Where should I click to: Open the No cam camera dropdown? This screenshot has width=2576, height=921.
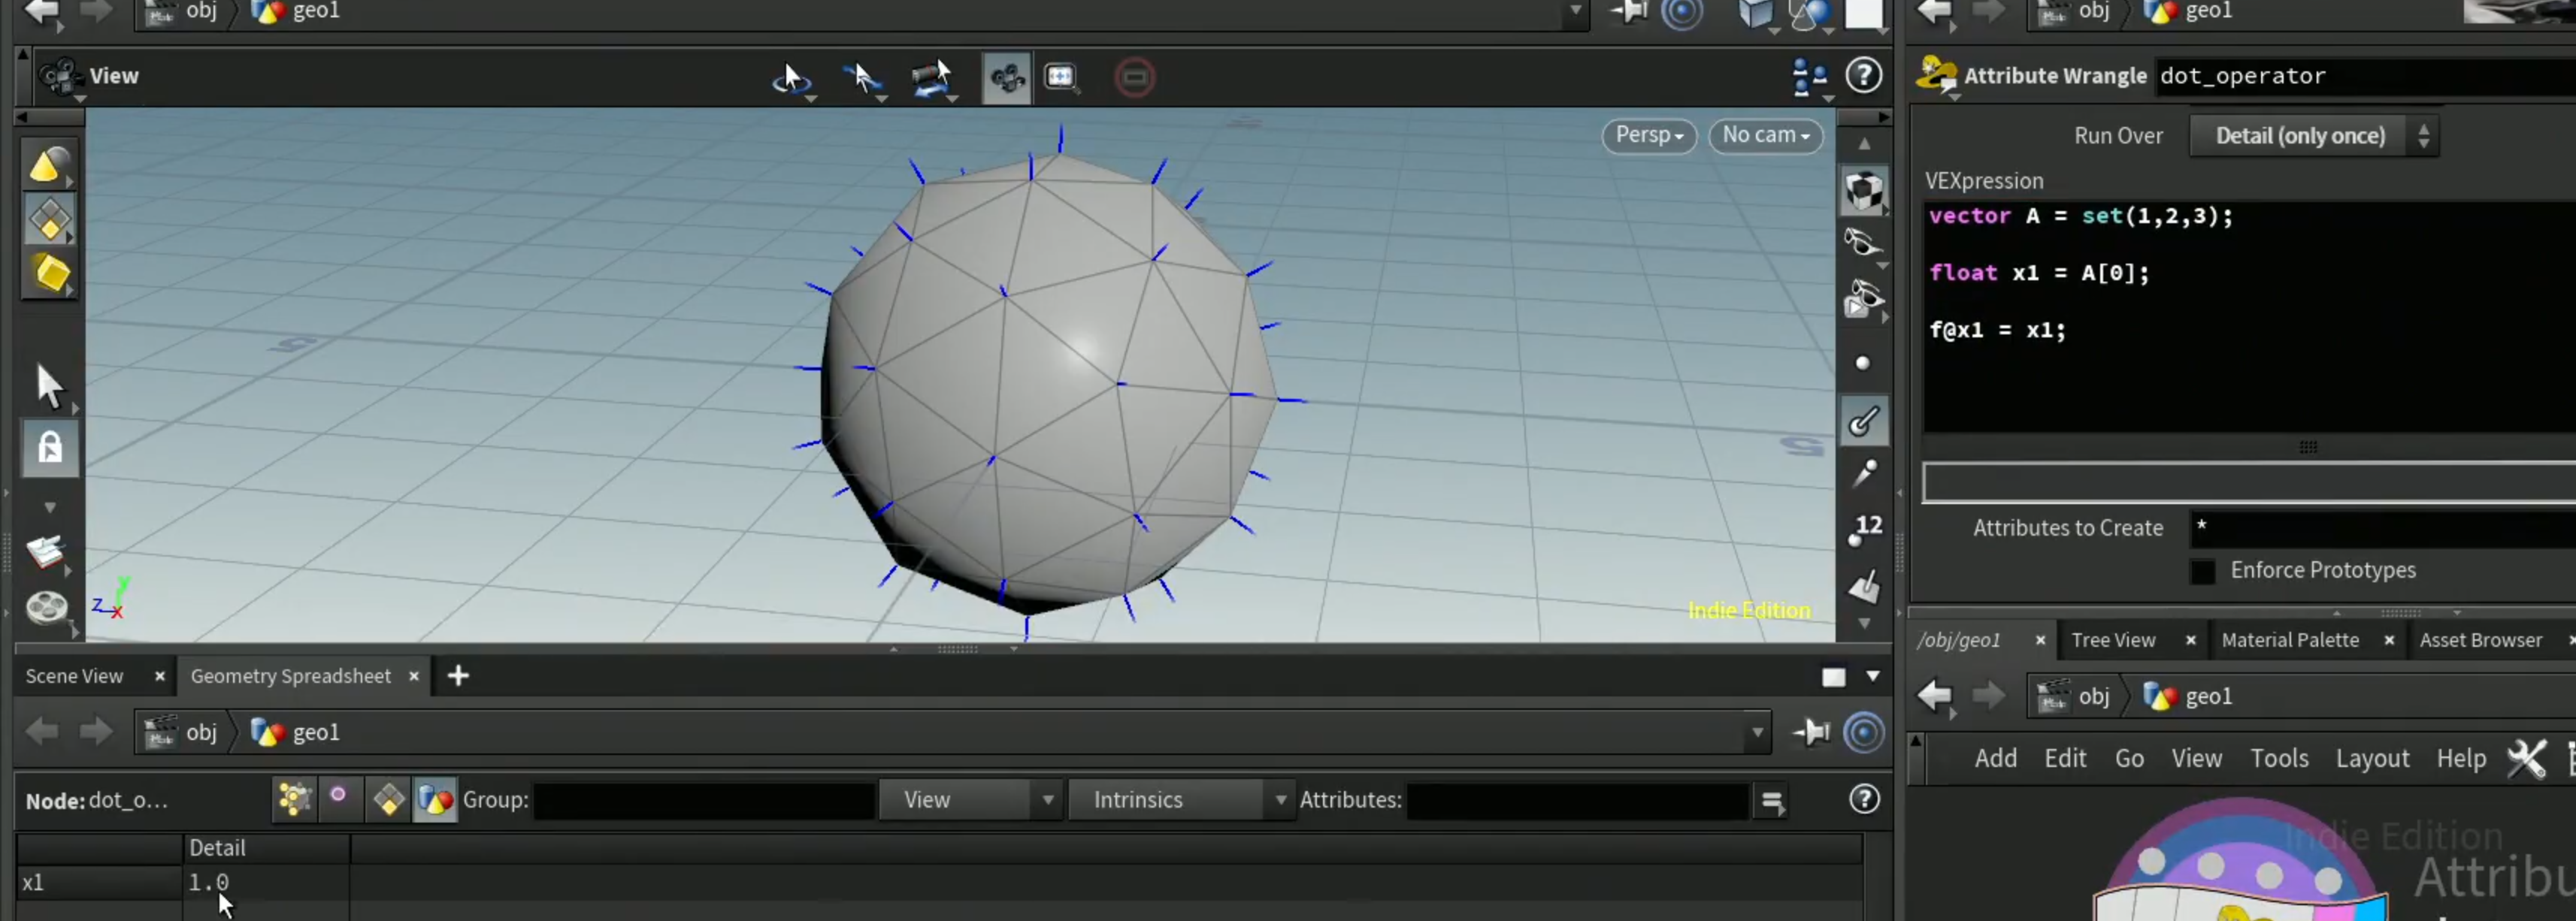[x=1765, y=135]
